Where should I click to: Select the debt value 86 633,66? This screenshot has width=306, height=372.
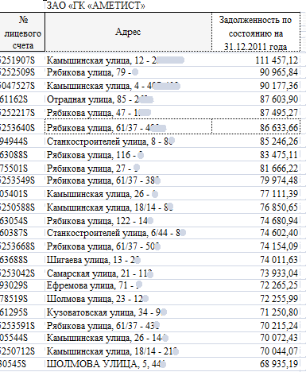pos(279,128)
